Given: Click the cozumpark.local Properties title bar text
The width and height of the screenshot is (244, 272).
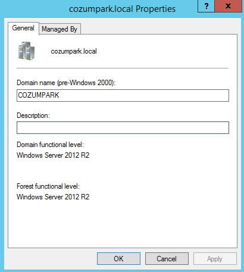Looking at the screenshot, I should [122, 9].
